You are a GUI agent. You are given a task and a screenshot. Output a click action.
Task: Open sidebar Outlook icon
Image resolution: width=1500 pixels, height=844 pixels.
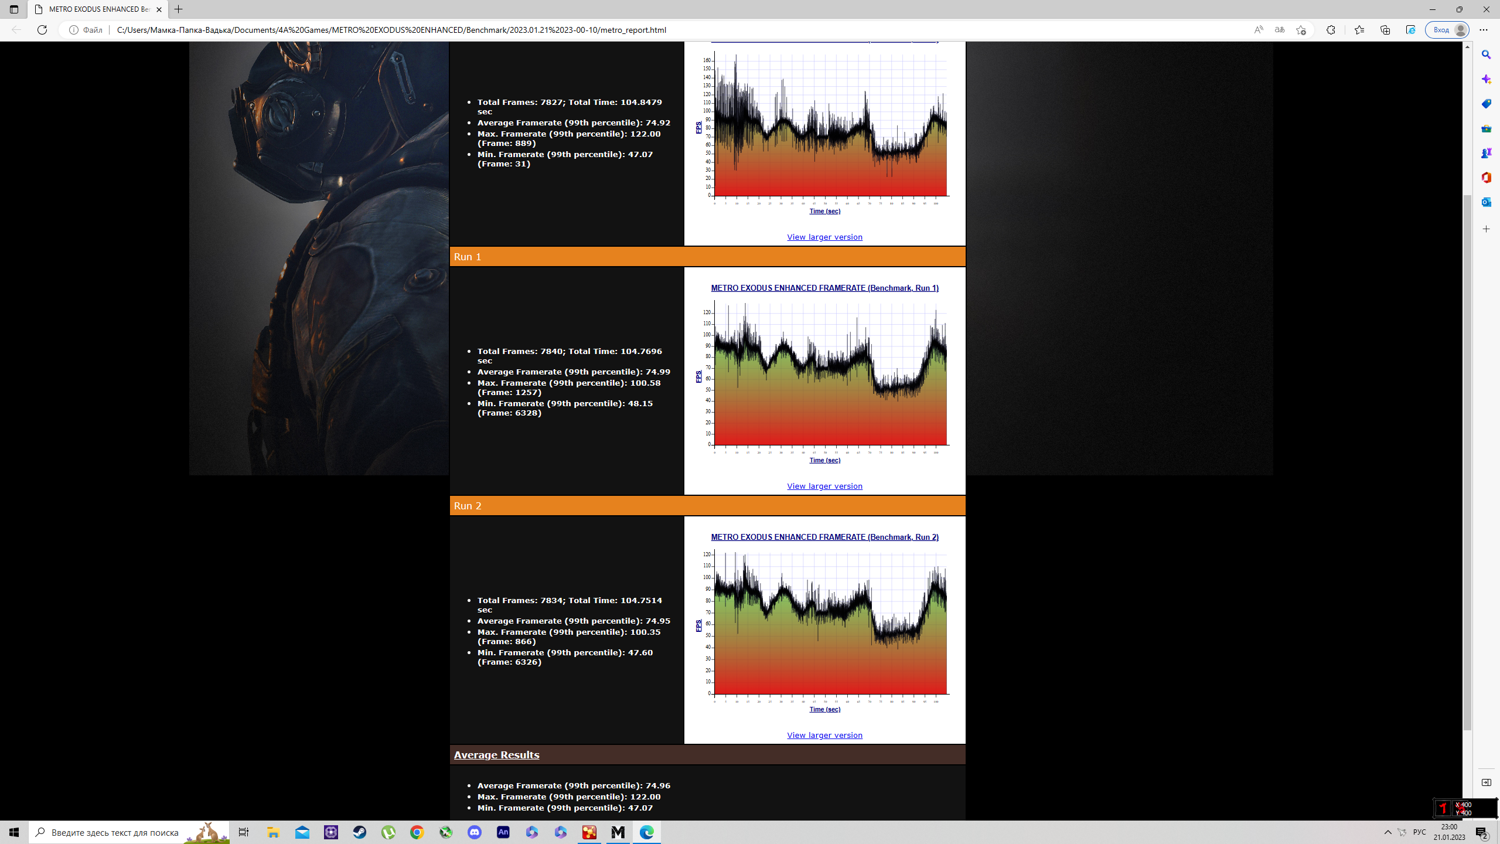tap(1486, 202)
